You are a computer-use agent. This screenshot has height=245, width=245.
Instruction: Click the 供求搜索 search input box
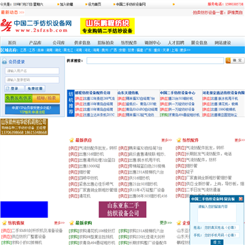click(155, 61)
